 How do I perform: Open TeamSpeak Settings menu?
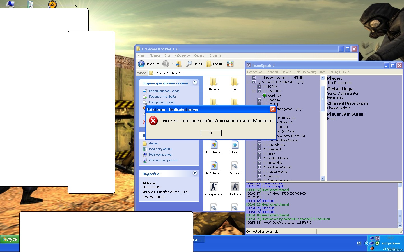(x=334, y=72)
